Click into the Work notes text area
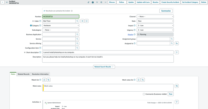Screen dimensions: 208x109 (x=108, y=88)
